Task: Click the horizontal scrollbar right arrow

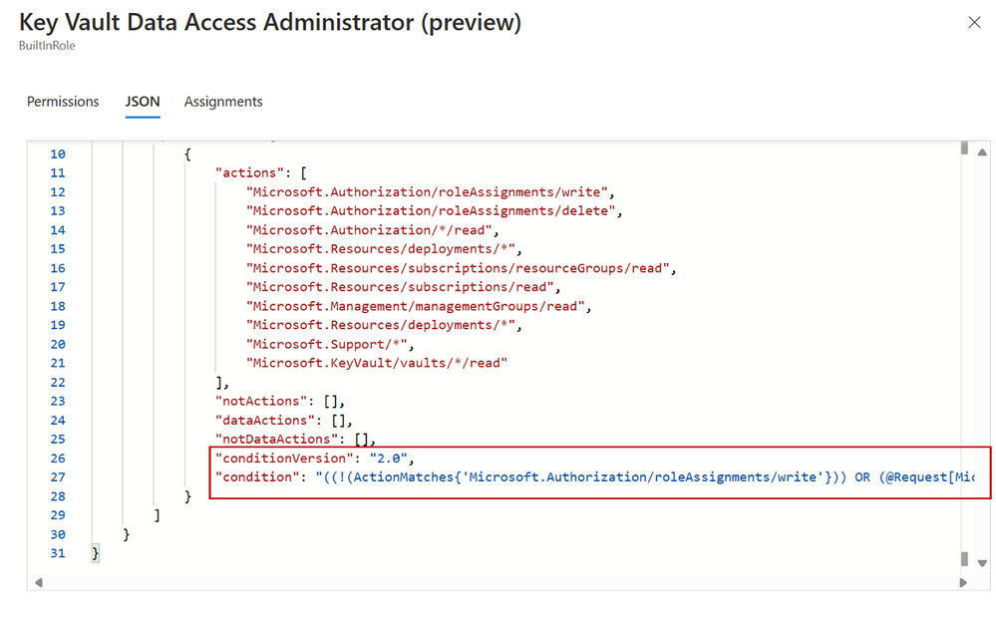Action: point(963,583)
